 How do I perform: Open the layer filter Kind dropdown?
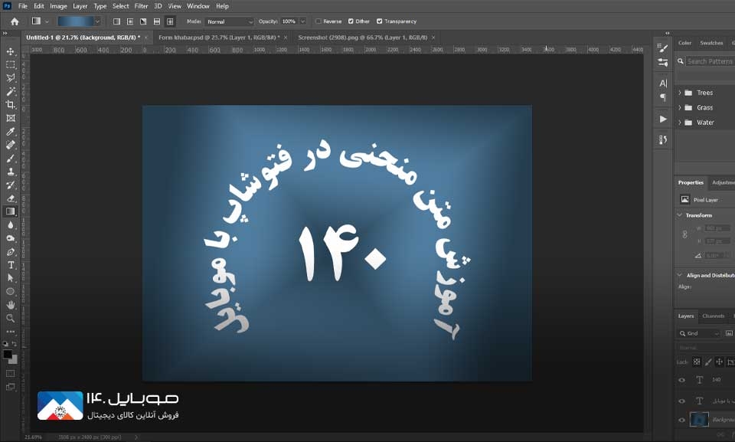point(699,334)
